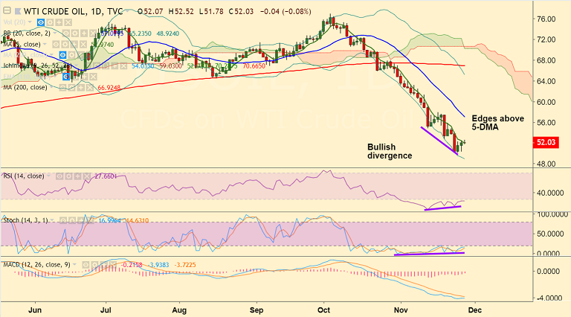Collapse the indicator legend with the top-left toggle
Screen dimensions: 571x317
point(7,10)
